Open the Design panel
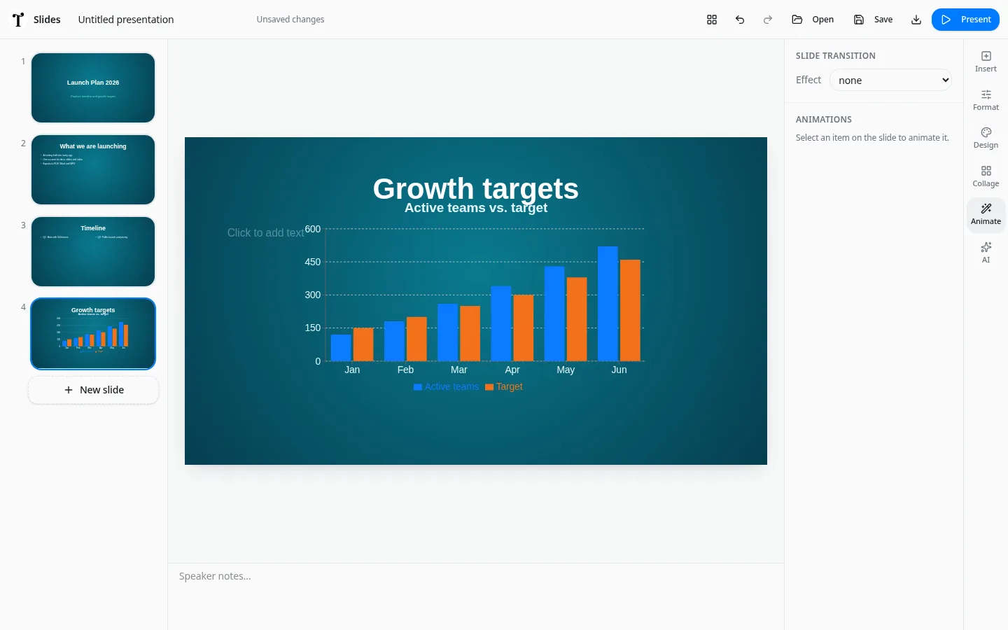The width and height of the screenshot is (1008, 630). pyautogui.click(x=986, y=138)
